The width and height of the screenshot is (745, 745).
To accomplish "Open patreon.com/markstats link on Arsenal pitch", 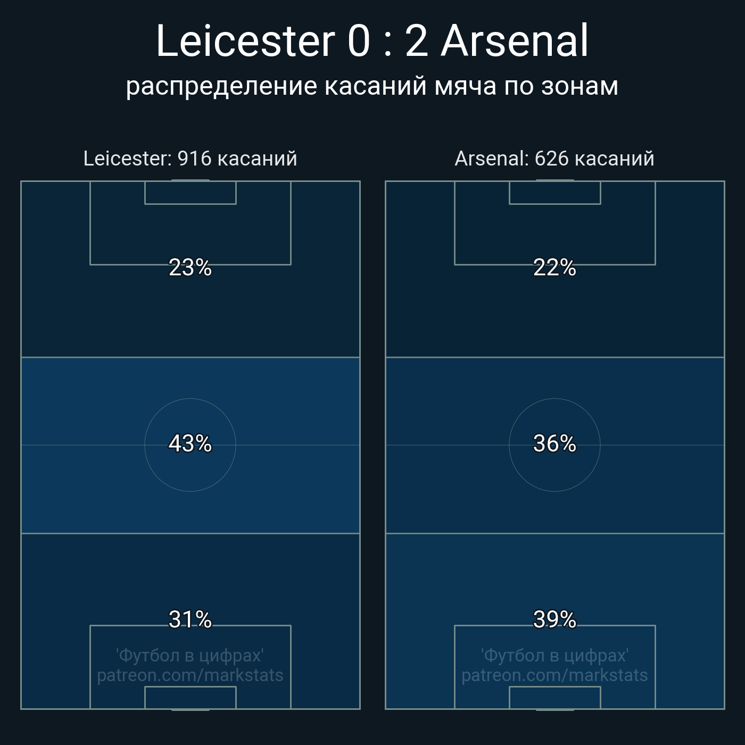I will tap(554, 675).
